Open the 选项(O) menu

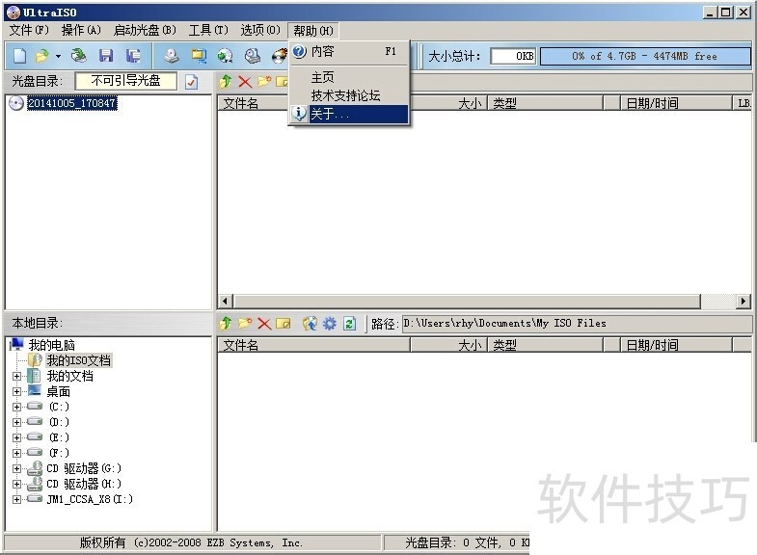(x=260, y=31)
